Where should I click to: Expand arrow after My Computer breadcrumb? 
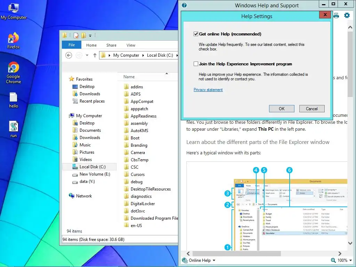click(x=143, y=55)
